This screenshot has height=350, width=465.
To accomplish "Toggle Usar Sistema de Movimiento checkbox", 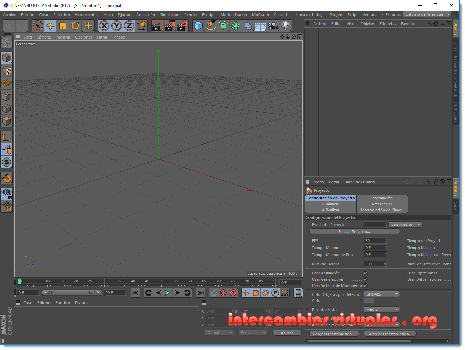I will pyautogui.click(x=366, y=285).
